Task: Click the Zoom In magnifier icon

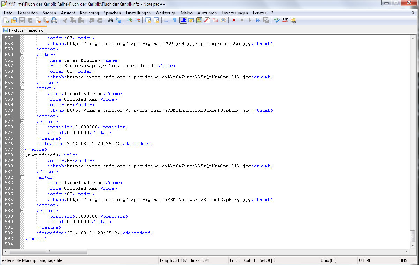Action: point(129,21)
